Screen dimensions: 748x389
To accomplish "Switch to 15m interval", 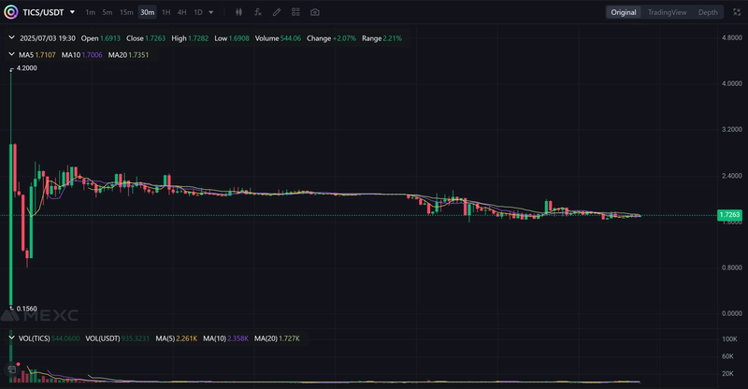I will click(126, 12).
